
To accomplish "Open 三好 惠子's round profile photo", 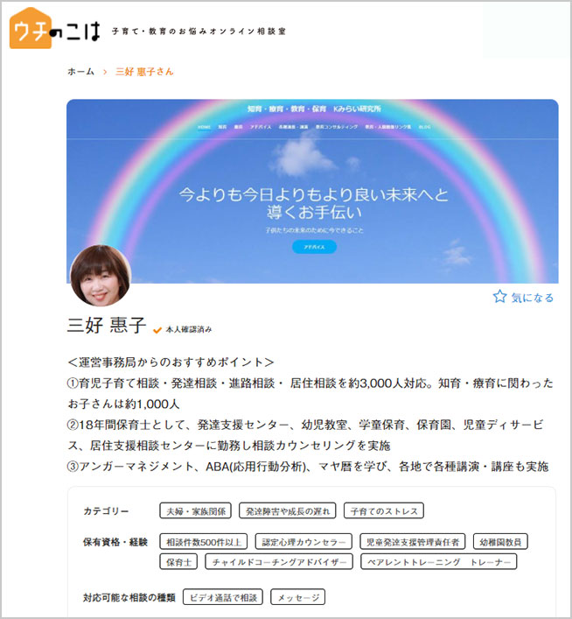I will pos(101,276).
